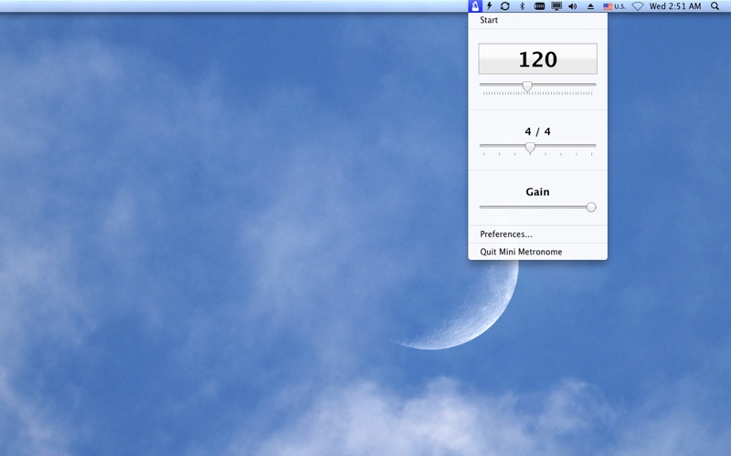Open the Displays menu bar icon
The image size is (731, 456).
556,6
